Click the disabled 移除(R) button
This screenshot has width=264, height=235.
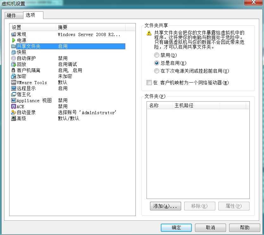199,206
